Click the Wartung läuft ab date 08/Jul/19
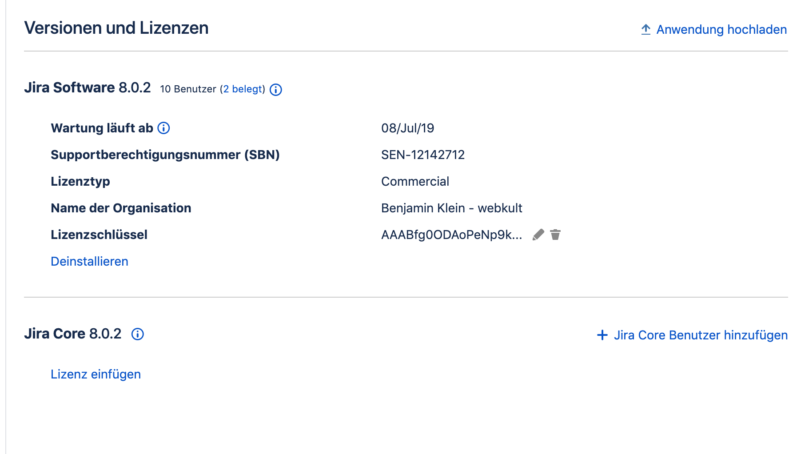Viewport: 805px width, 454px height. tap(409, 128)
